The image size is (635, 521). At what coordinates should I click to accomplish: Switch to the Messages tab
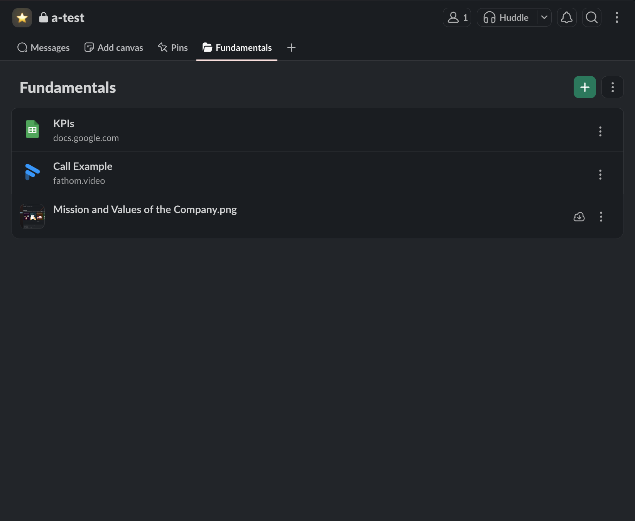pyautogui.click(x=44, y=48)
